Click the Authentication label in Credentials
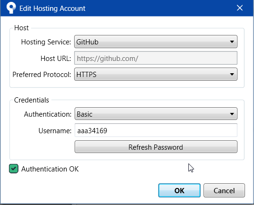The width and height of the screenshot is (254, 205). pos(48,114)
